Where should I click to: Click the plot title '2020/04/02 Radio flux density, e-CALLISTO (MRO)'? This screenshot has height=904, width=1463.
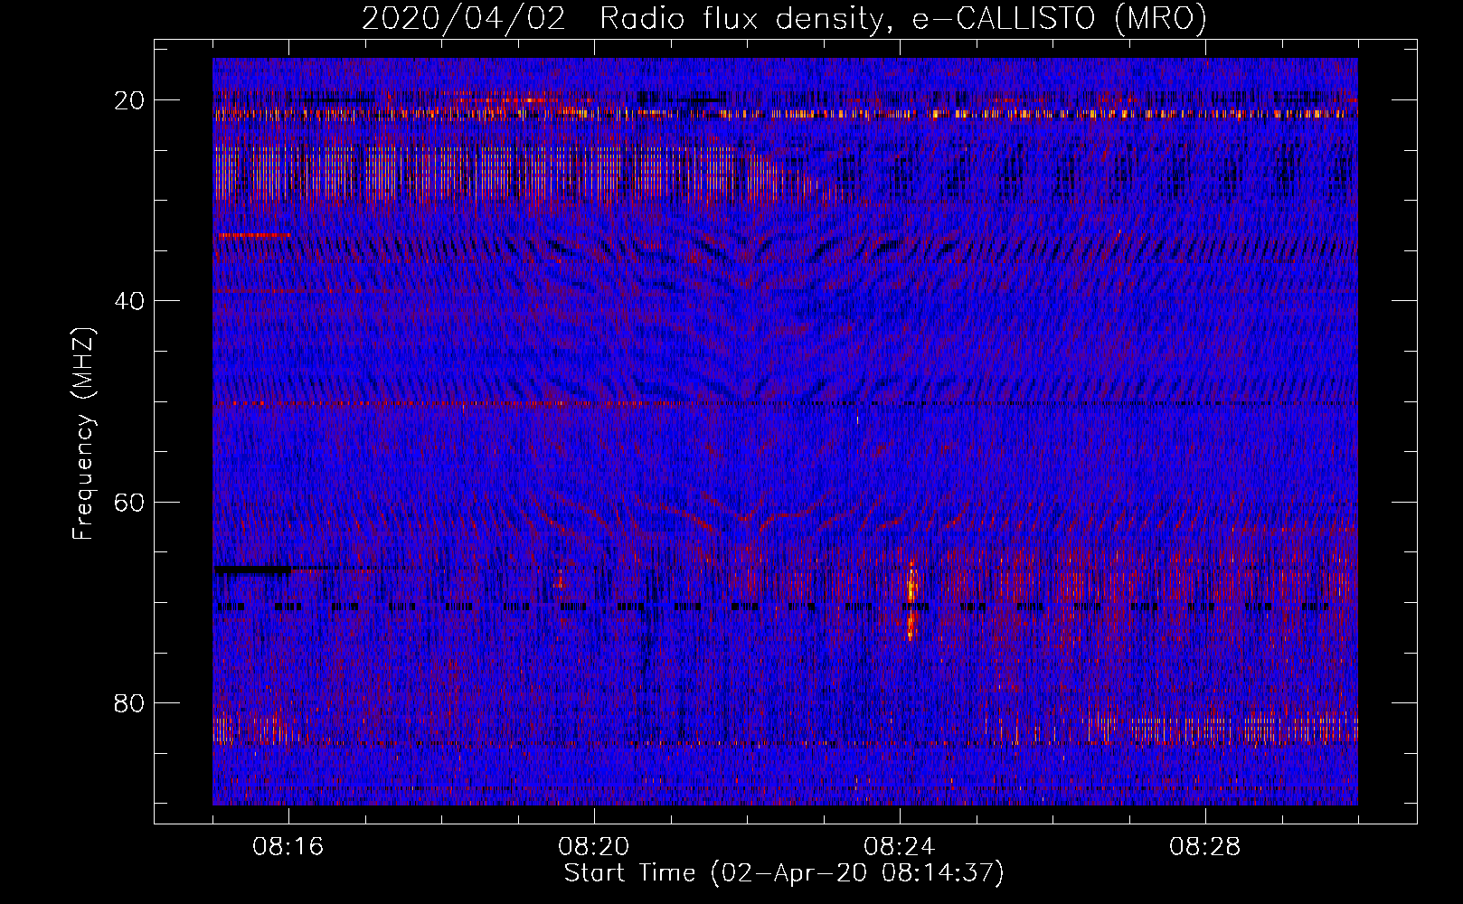[784, 18]
